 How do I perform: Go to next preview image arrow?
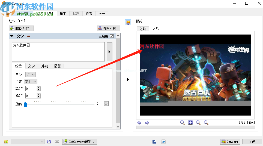[x=147, y=123]
